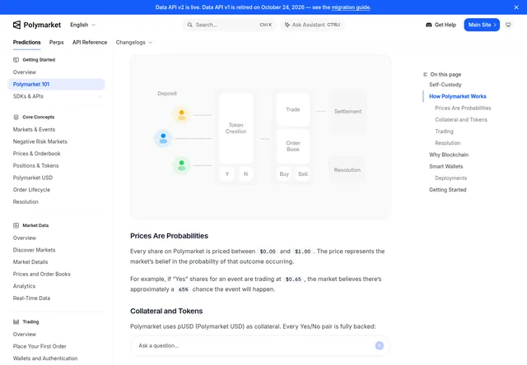Click the Polymarket logo icon
The width and height of the screenshot is (527, 365).
pos(16,25)
